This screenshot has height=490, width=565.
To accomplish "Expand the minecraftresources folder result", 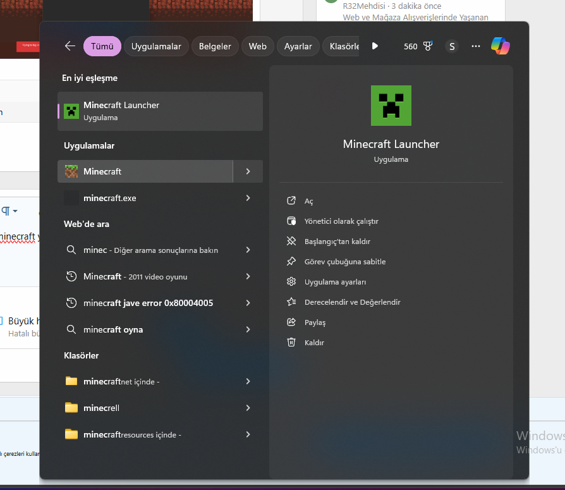I will [248, 434].
